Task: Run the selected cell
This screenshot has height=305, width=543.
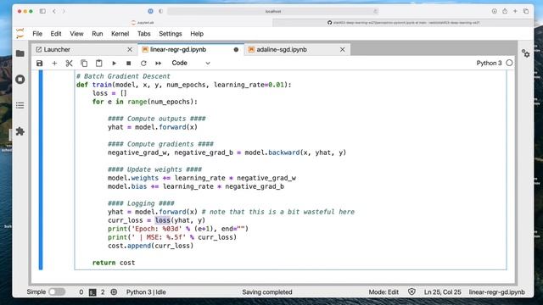Action: click(x=114, y=64)
